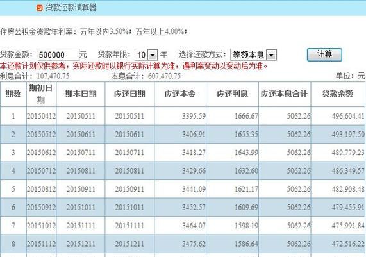Click the 本息合计 value 607,470.75
The height and width of the screenshot is (257, 366).
pos(164,76)
